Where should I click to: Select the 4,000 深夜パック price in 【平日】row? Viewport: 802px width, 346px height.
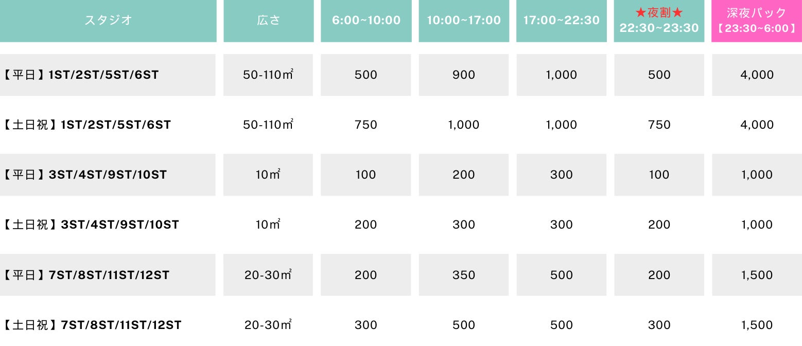[757, 75]
